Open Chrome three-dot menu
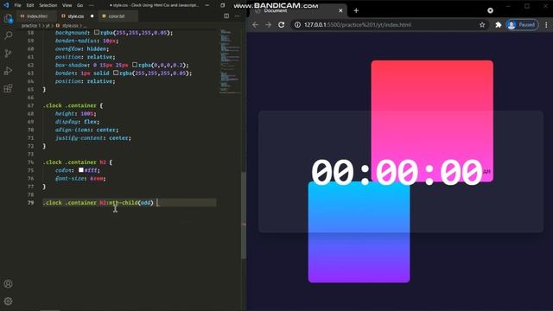The width and height of the screenshot is (553, 311). pos(546,25)
